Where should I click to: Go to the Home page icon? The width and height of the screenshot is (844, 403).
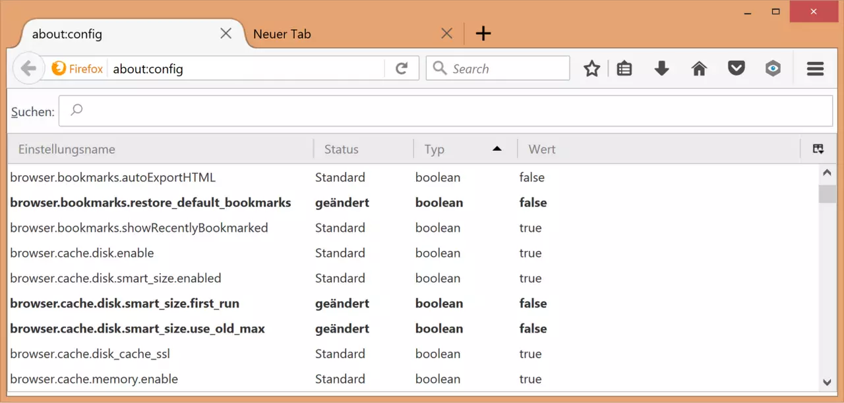(699, 68)
